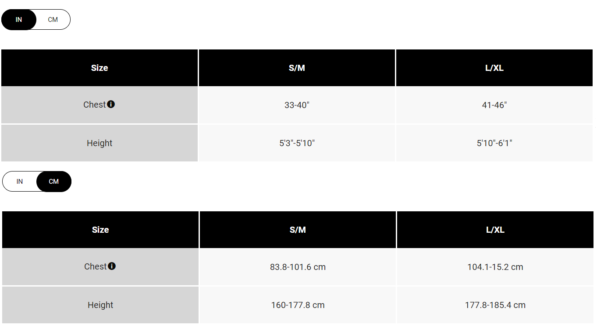Click the Size header in the centimeters table
This screenshot has height=329, width=597.
(100, 230)
